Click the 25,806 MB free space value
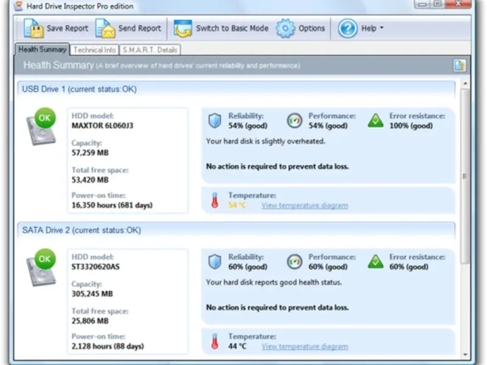 tap(90, 321)
